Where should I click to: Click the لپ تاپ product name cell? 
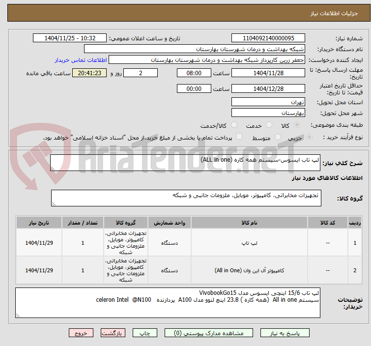click(x=250, y=243)
